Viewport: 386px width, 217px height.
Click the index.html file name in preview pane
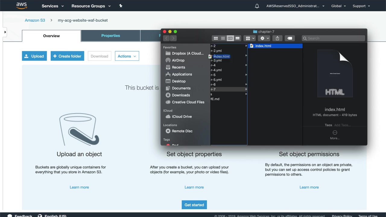pyautogui.click(x=335, y=109)
